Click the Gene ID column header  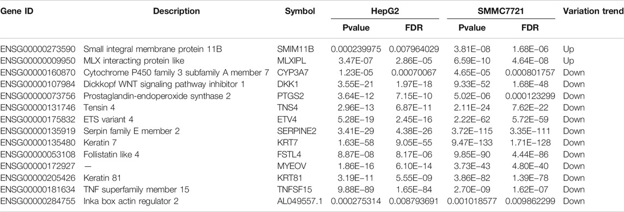tap(16, 11)
